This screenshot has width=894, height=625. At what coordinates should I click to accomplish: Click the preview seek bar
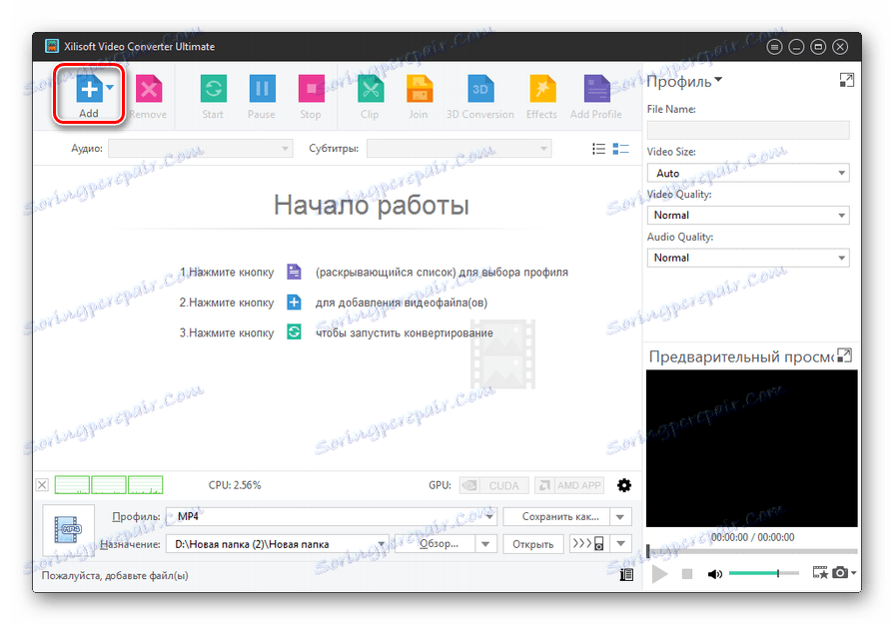coord(751,551)
